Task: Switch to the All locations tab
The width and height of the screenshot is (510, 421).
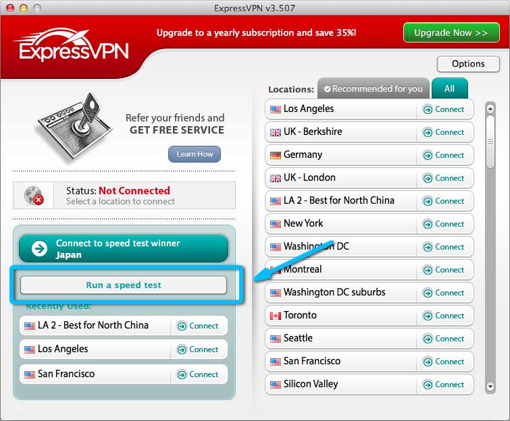Action: click(x=449, y=88)
